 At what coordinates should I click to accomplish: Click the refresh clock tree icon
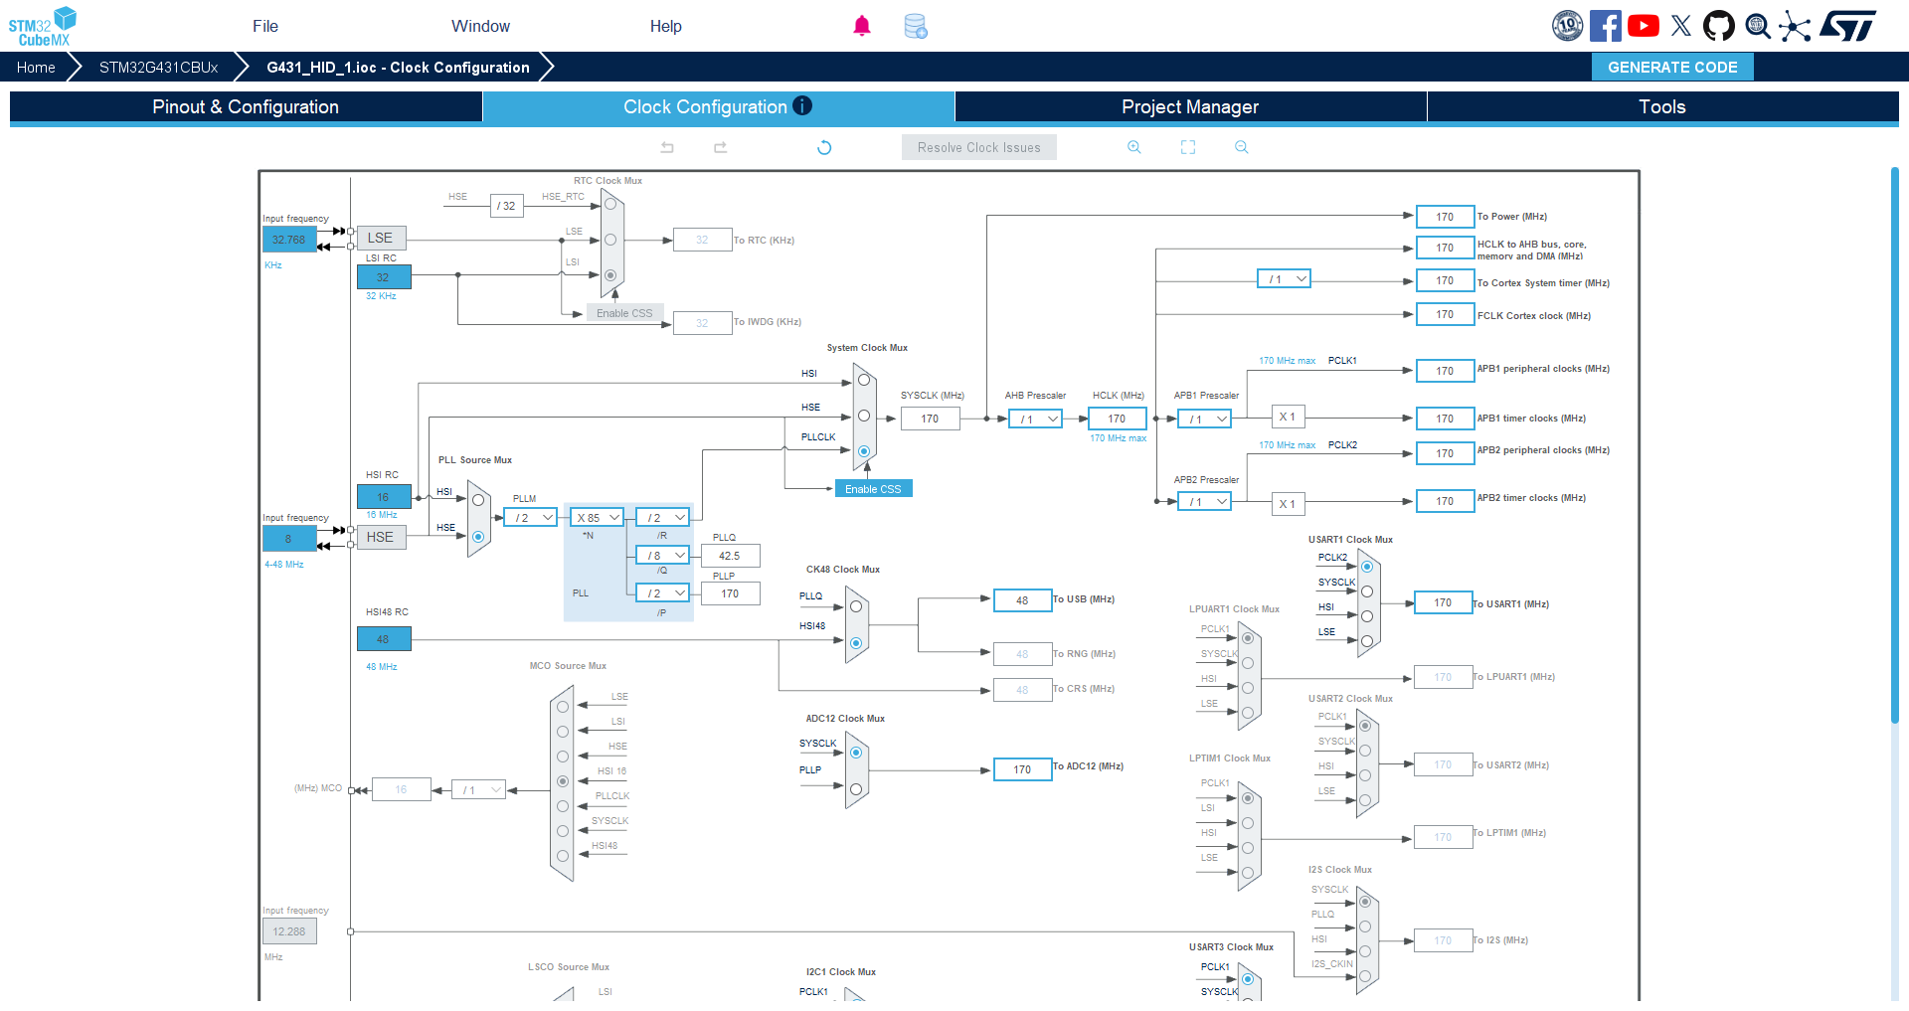[824, 147]
